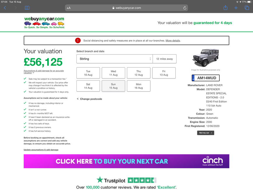
Task: Click 'It has full service history' line
Action: 40,131
